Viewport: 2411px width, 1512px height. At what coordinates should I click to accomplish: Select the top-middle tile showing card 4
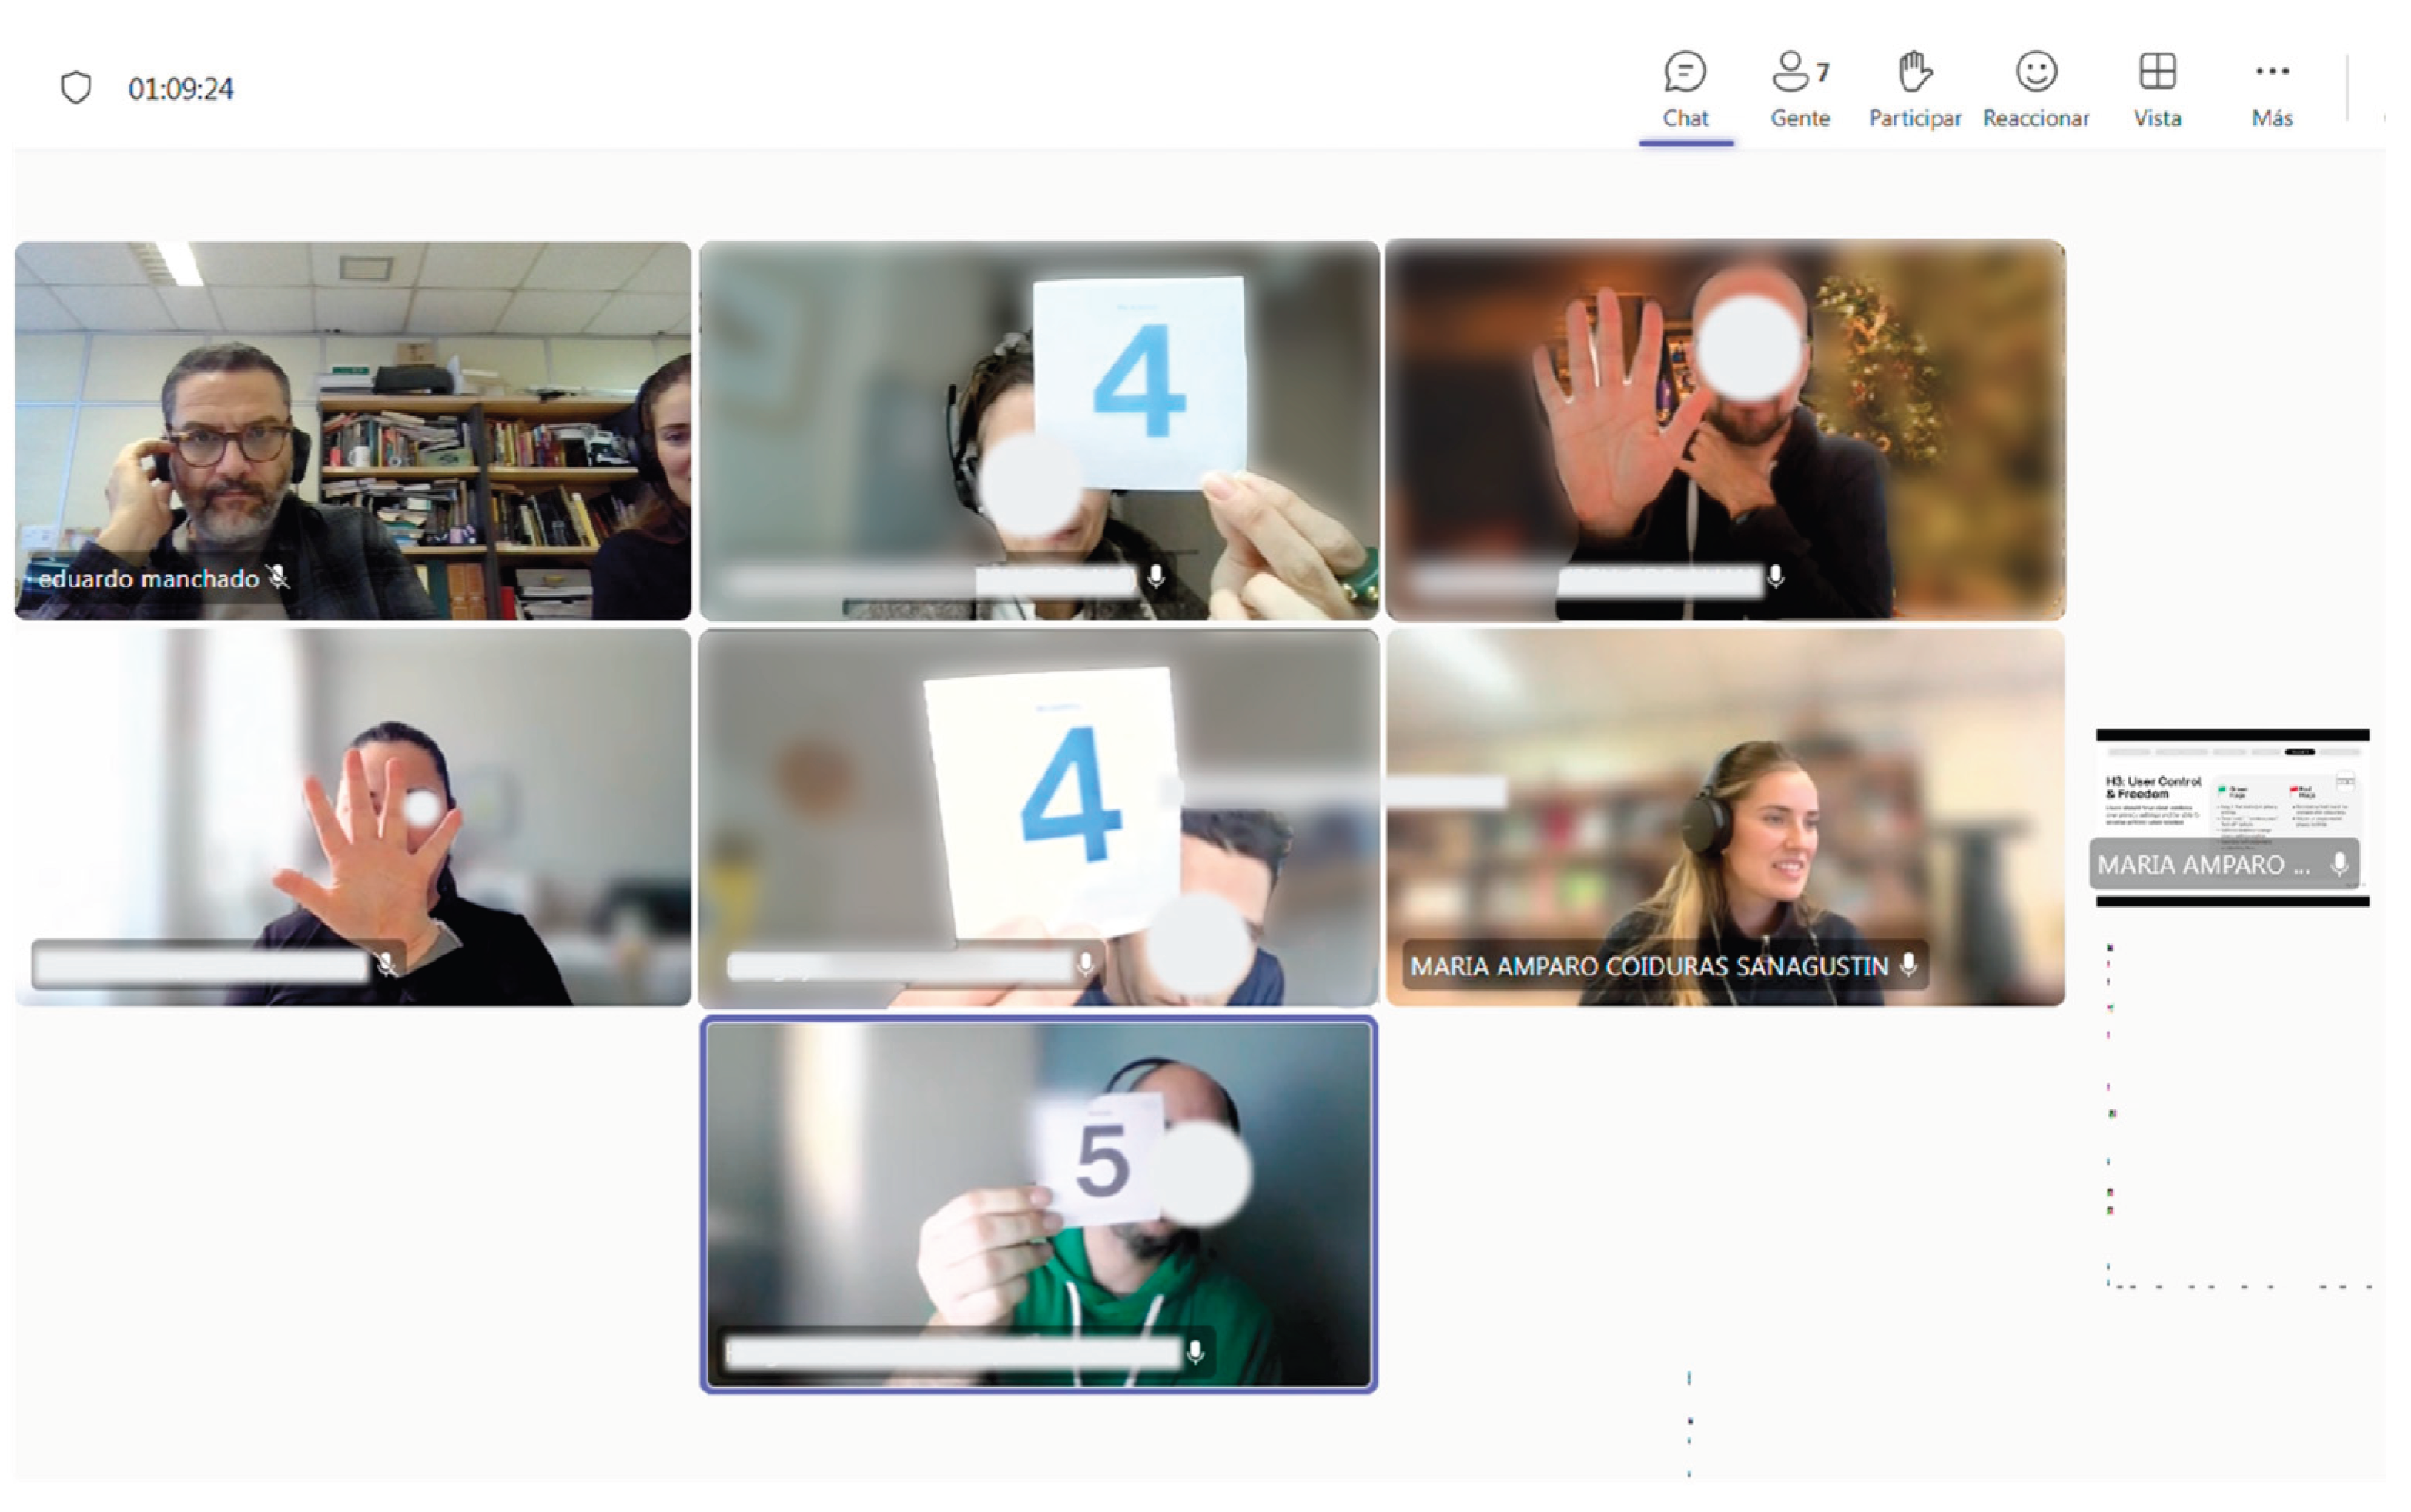coord(1039,430)
